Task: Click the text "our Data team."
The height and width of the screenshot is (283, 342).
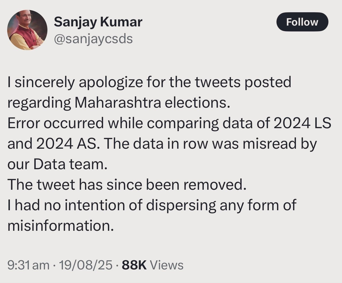Action: coord(57,164)
